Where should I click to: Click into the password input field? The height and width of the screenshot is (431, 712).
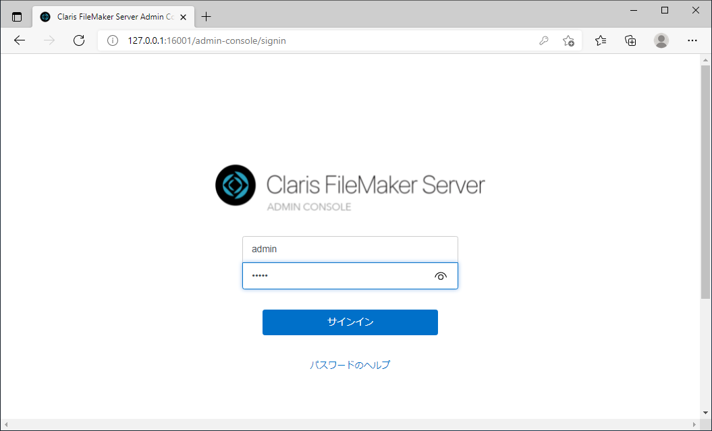[x=337, y=276]
